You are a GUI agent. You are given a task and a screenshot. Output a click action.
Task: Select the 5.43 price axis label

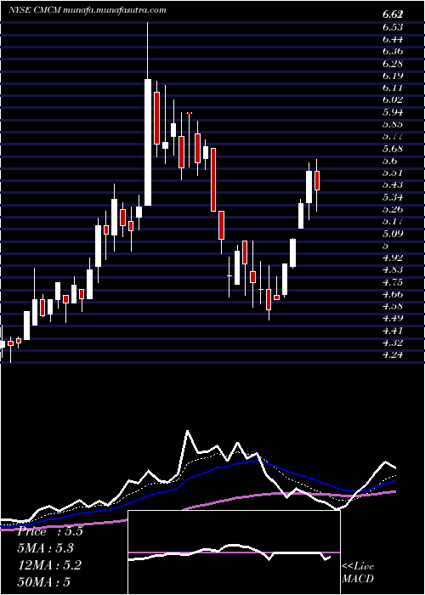coord(393,184)
